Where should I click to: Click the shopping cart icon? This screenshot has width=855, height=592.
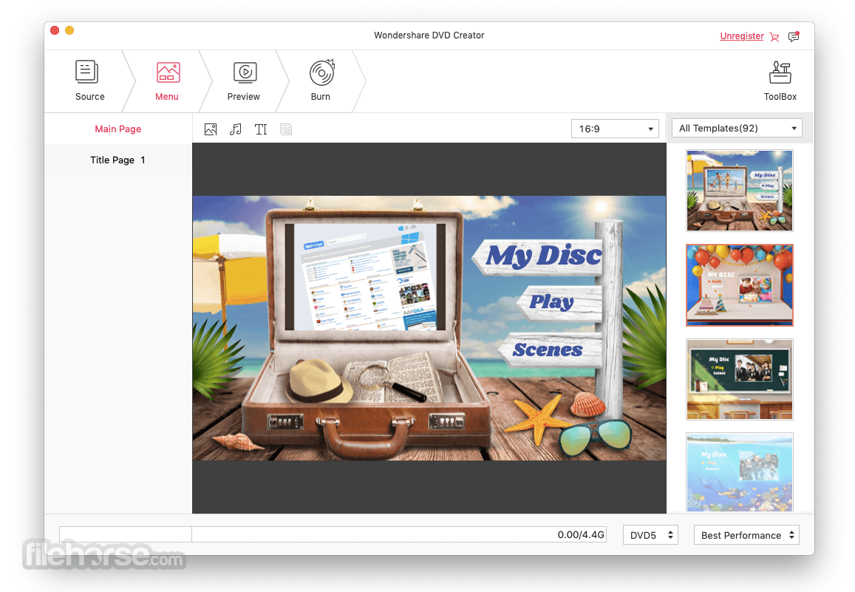click(774, 36)
